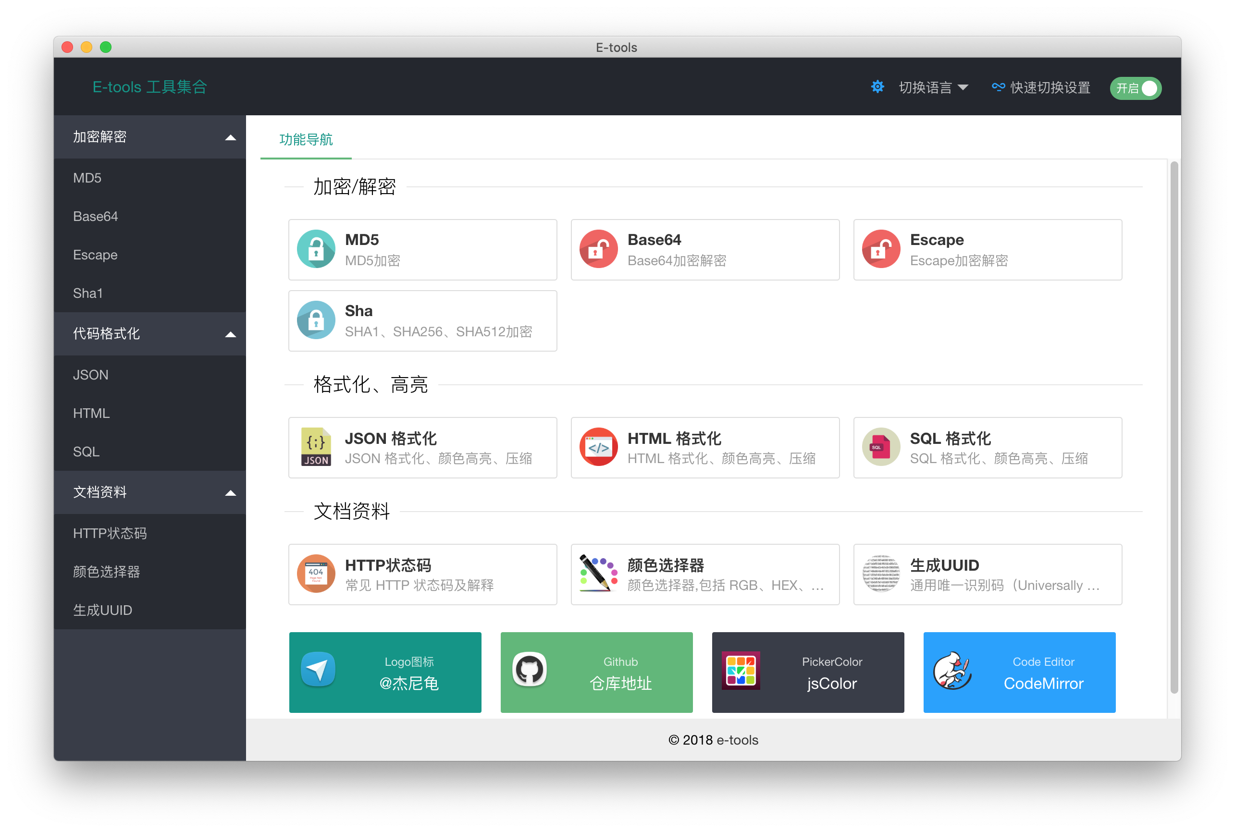Screen dimensions: 1235x832
Task: Click the Escape card title
Action: [x=937, y=240]
